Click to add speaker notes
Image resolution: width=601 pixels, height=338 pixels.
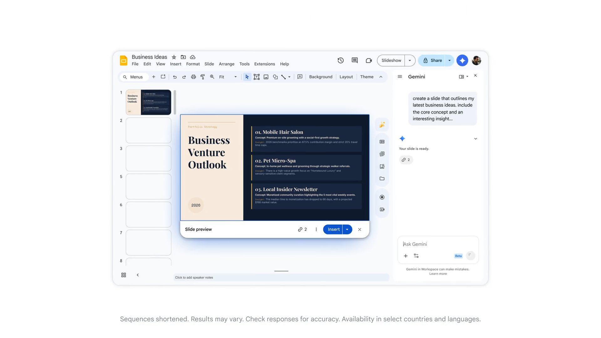(281, 278)
